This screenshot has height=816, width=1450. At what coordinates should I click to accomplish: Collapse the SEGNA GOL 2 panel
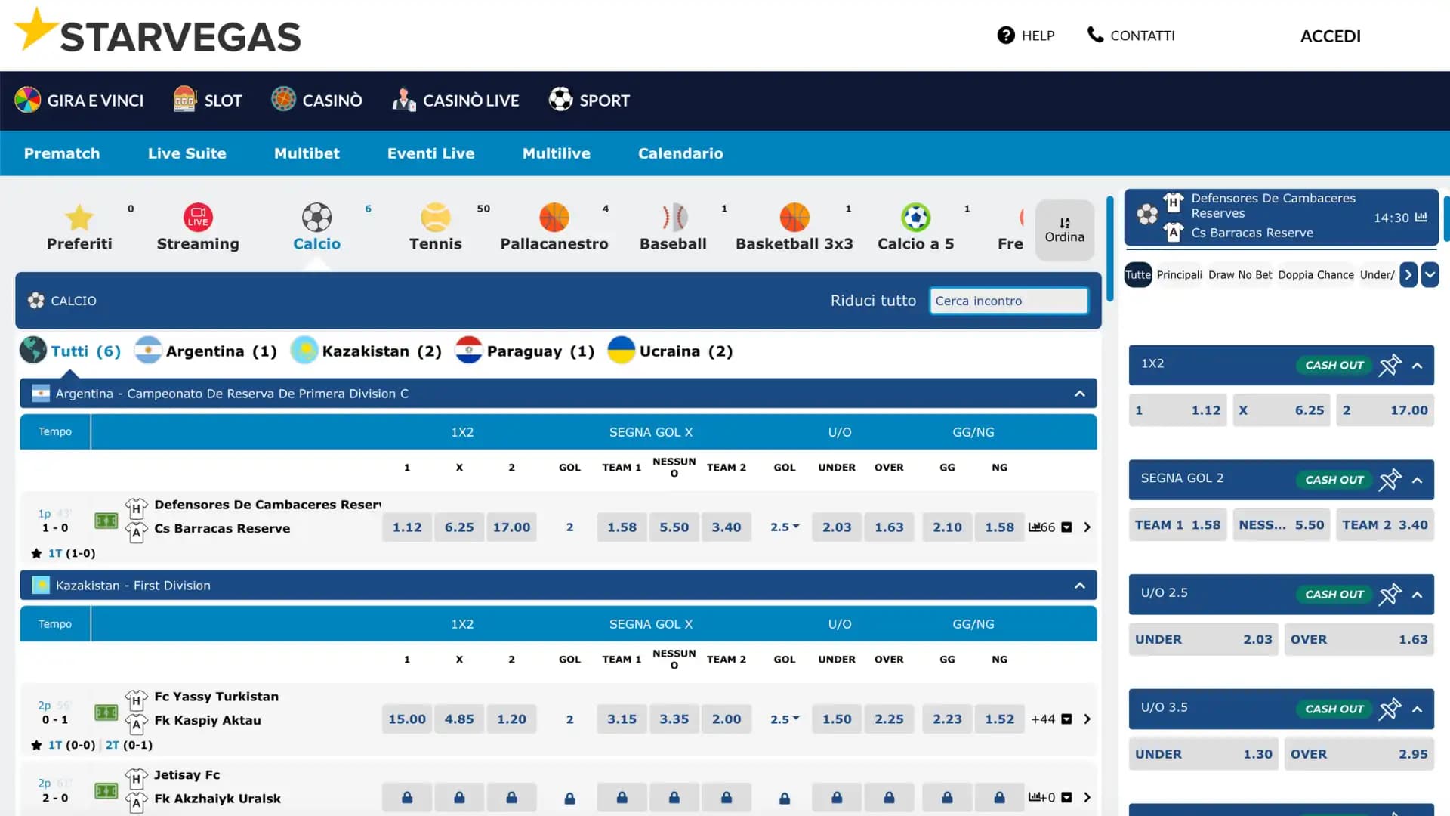(x=1415, y=480)
